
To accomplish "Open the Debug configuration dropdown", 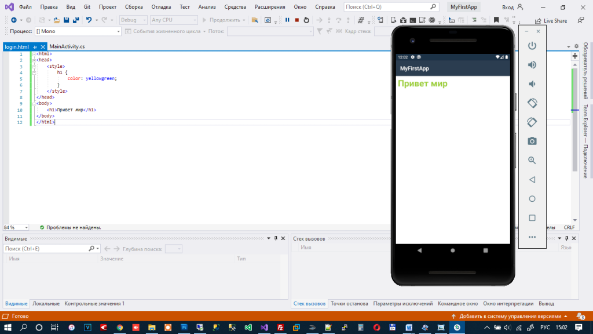I will pyautogui.click(x=133, y=20).
